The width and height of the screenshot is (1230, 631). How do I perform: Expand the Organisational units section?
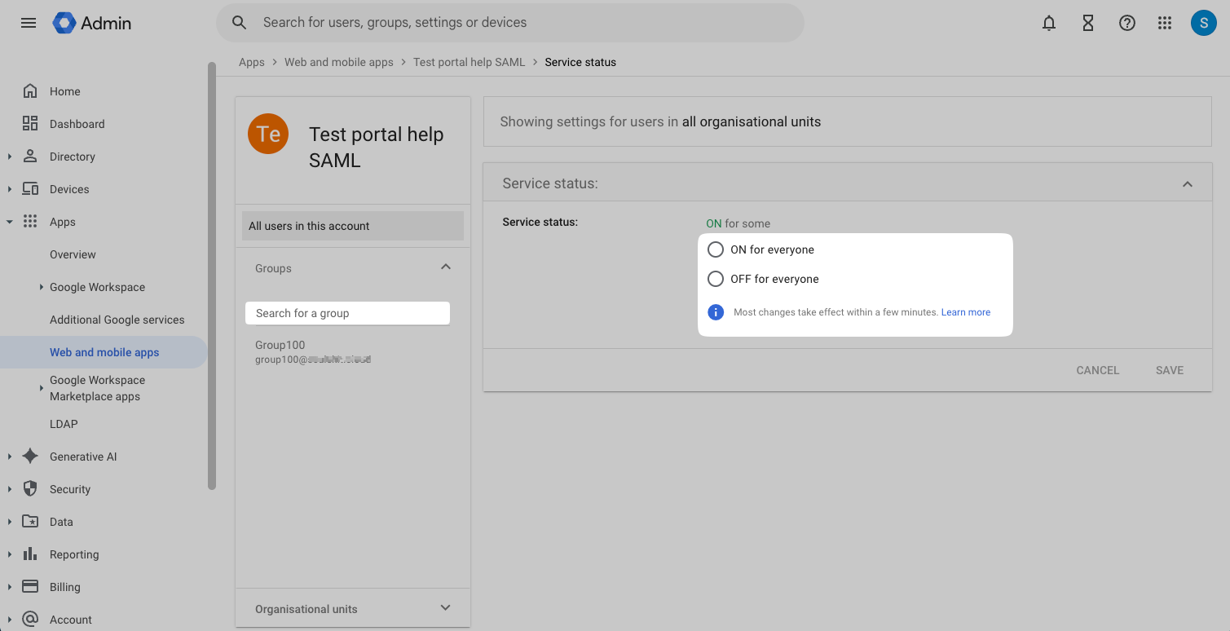[445, 607]
